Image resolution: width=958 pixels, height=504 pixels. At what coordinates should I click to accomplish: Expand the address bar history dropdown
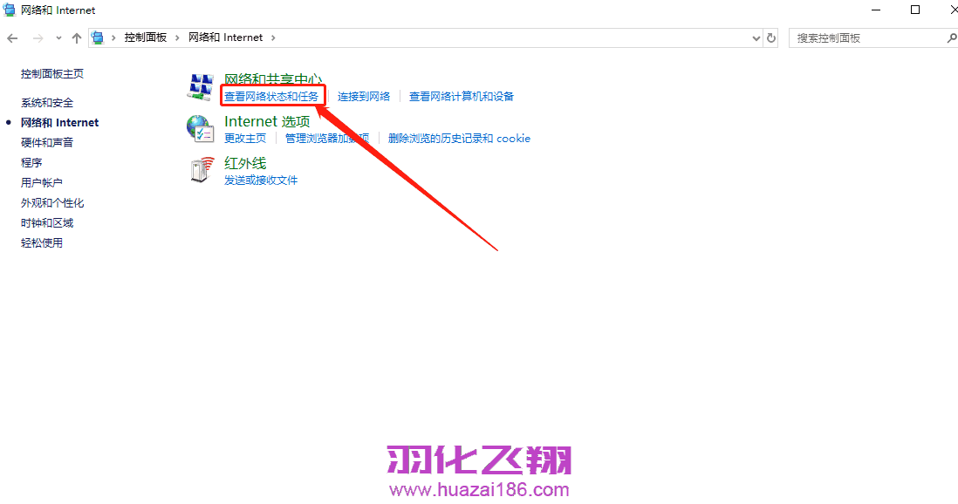coord(756,37)
